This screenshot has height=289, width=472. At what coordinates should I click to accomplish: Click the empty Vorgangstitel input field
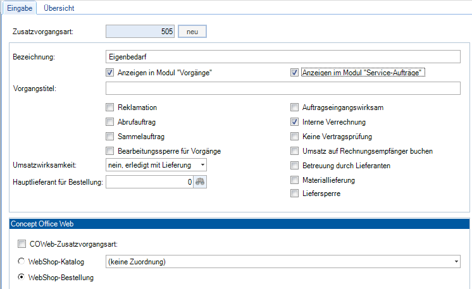282,89
